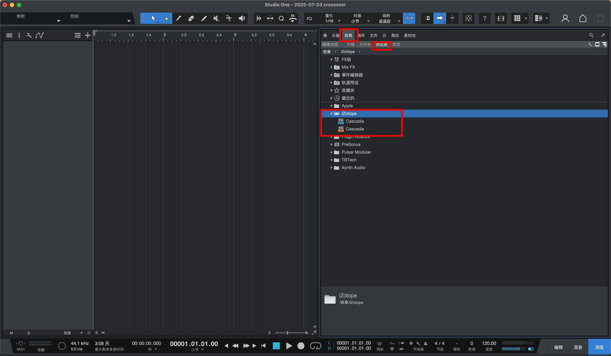Toggle the sync power button
This screenshot has height=356, width=611.
pyautogui.click(x=379, y=343)
